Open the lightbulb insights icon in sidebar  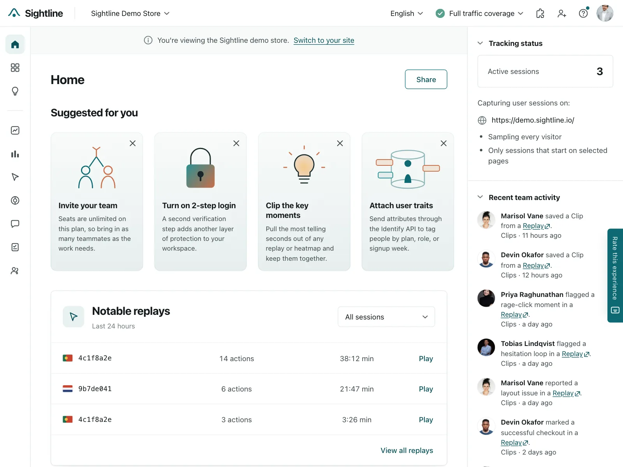point(15,91)
